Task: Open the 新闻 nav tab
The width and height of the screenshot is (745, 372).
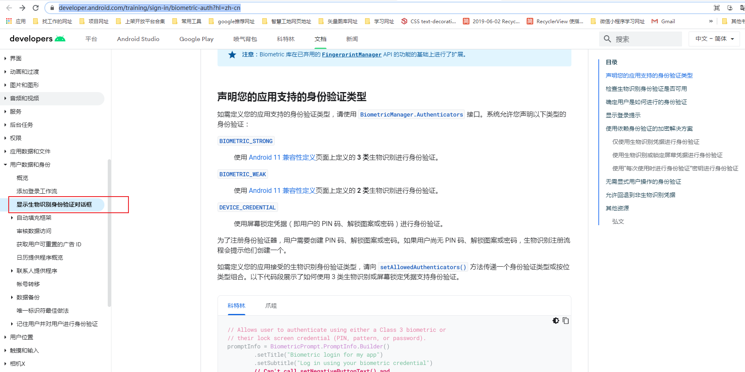Action: click(x=352, y=39)
